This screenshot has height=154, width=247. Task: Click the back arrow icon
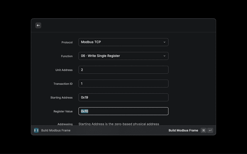click(38, 25)
